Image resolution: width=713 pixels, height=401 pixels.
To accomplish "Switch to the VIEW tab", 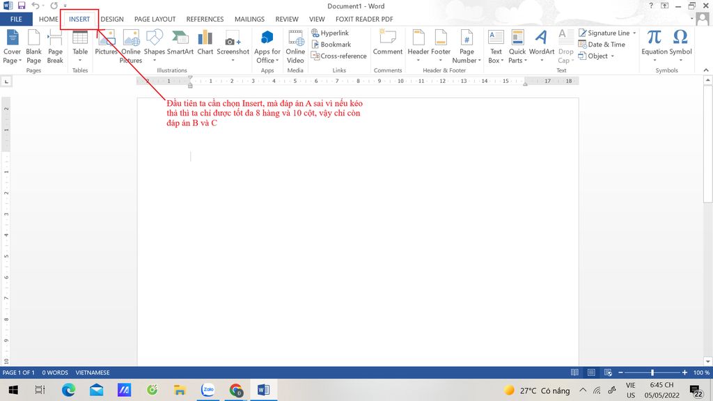I will pos(317,19).
